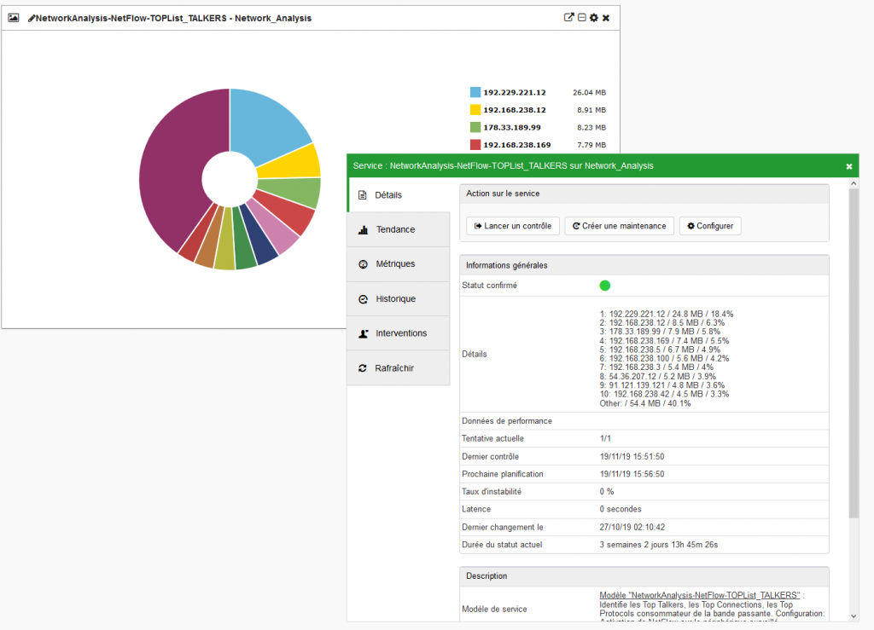Click the image icon in widget header
Viewport: 874px width, 630px height.
point(14,18)
